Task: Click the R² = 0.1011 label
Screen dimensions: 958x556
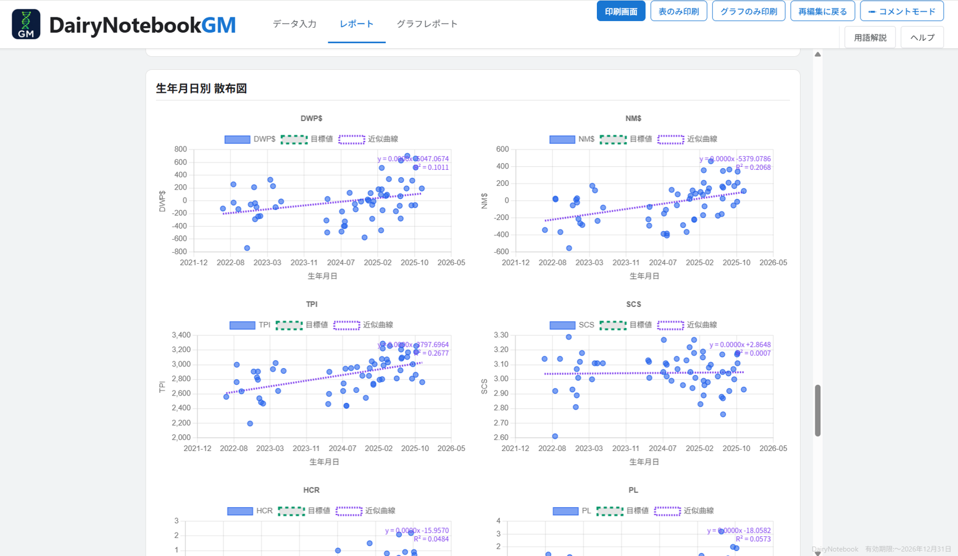Action: pos(430,167)
